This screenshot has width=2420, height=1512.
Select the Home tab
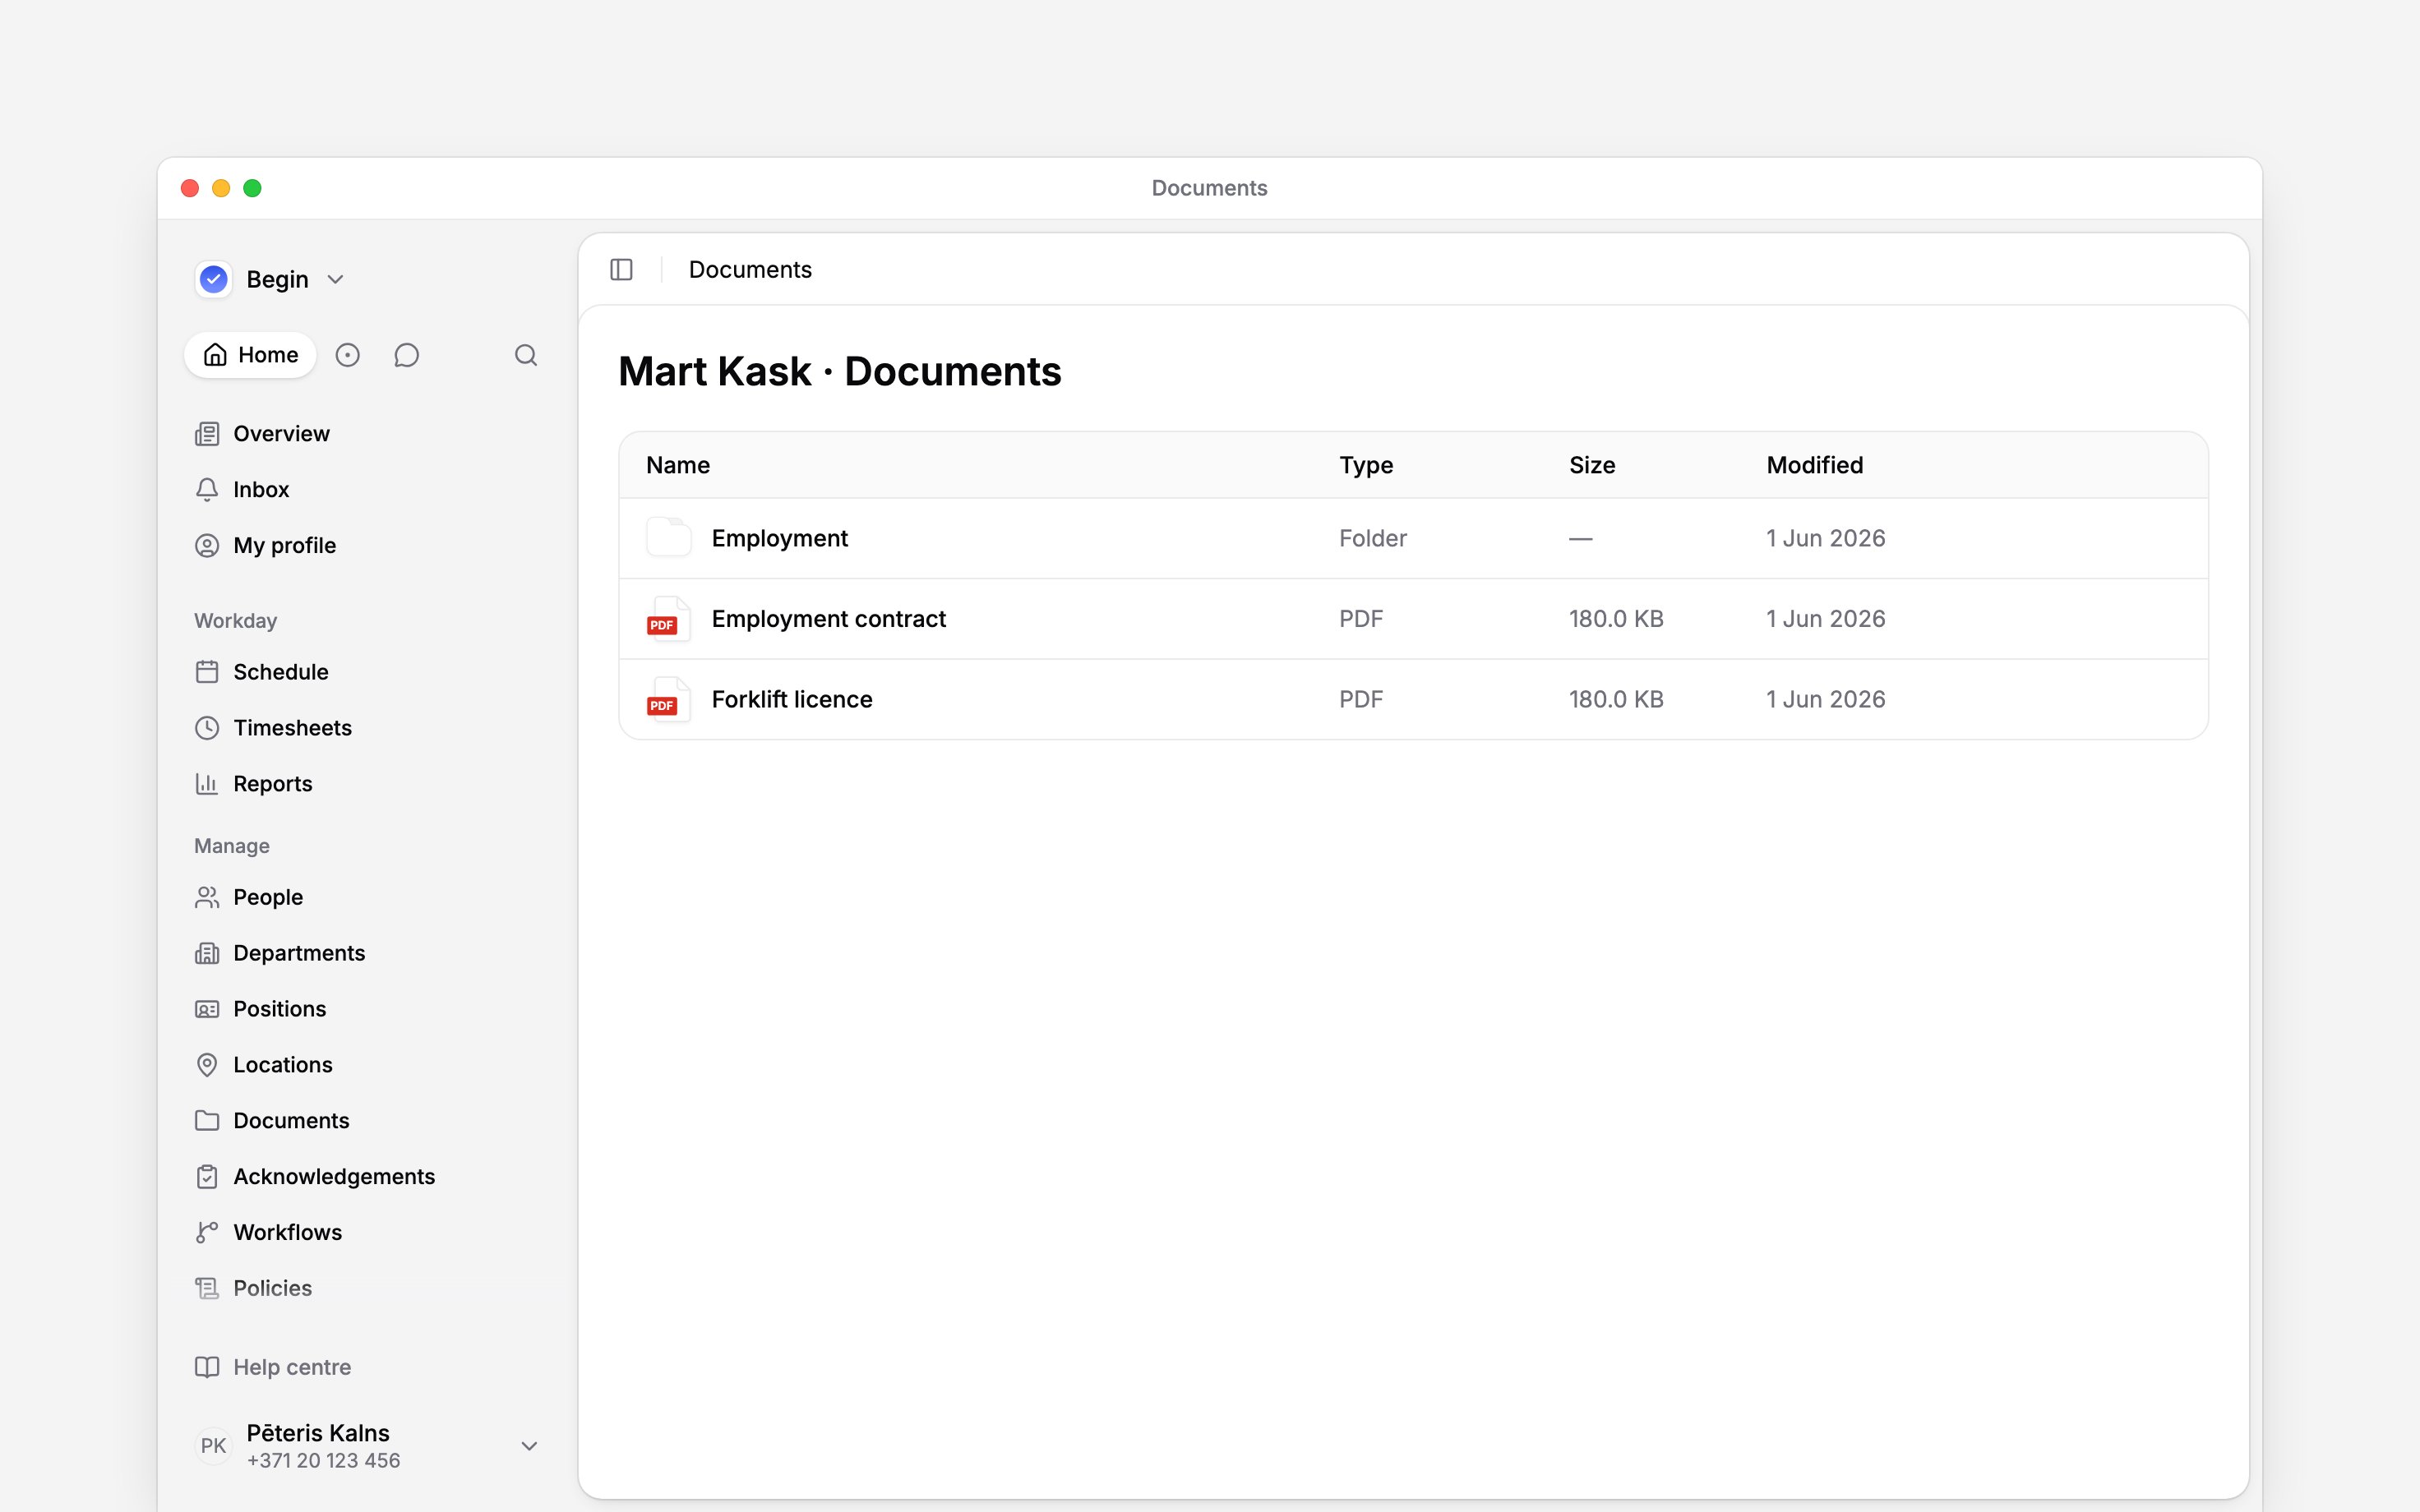click(250, 355)
